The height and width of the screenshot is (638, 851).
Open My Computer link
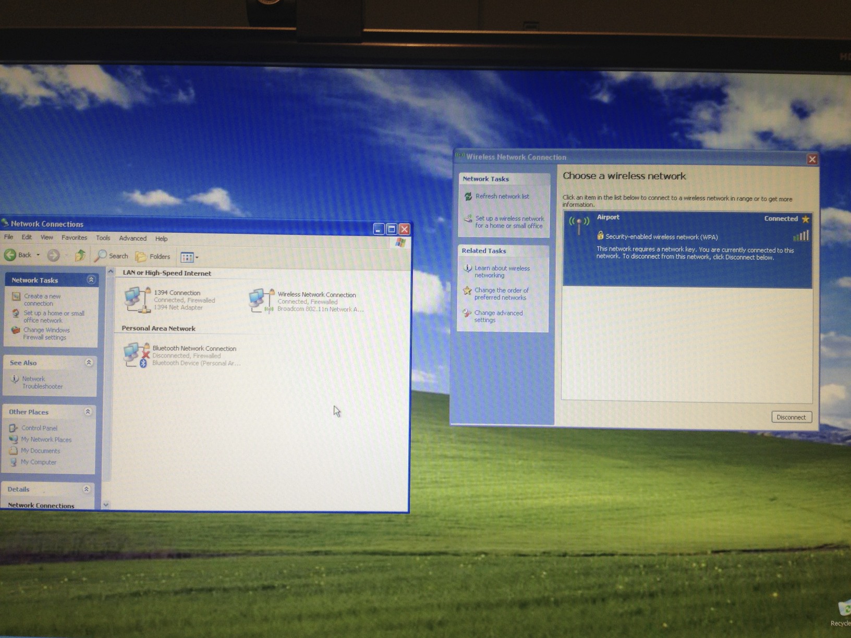[x=39, y=462]
